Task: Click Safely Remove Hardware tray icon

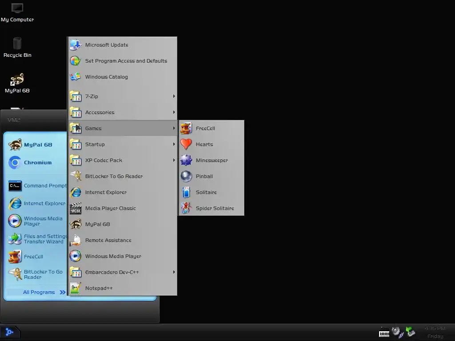Action: click(410, 331)
